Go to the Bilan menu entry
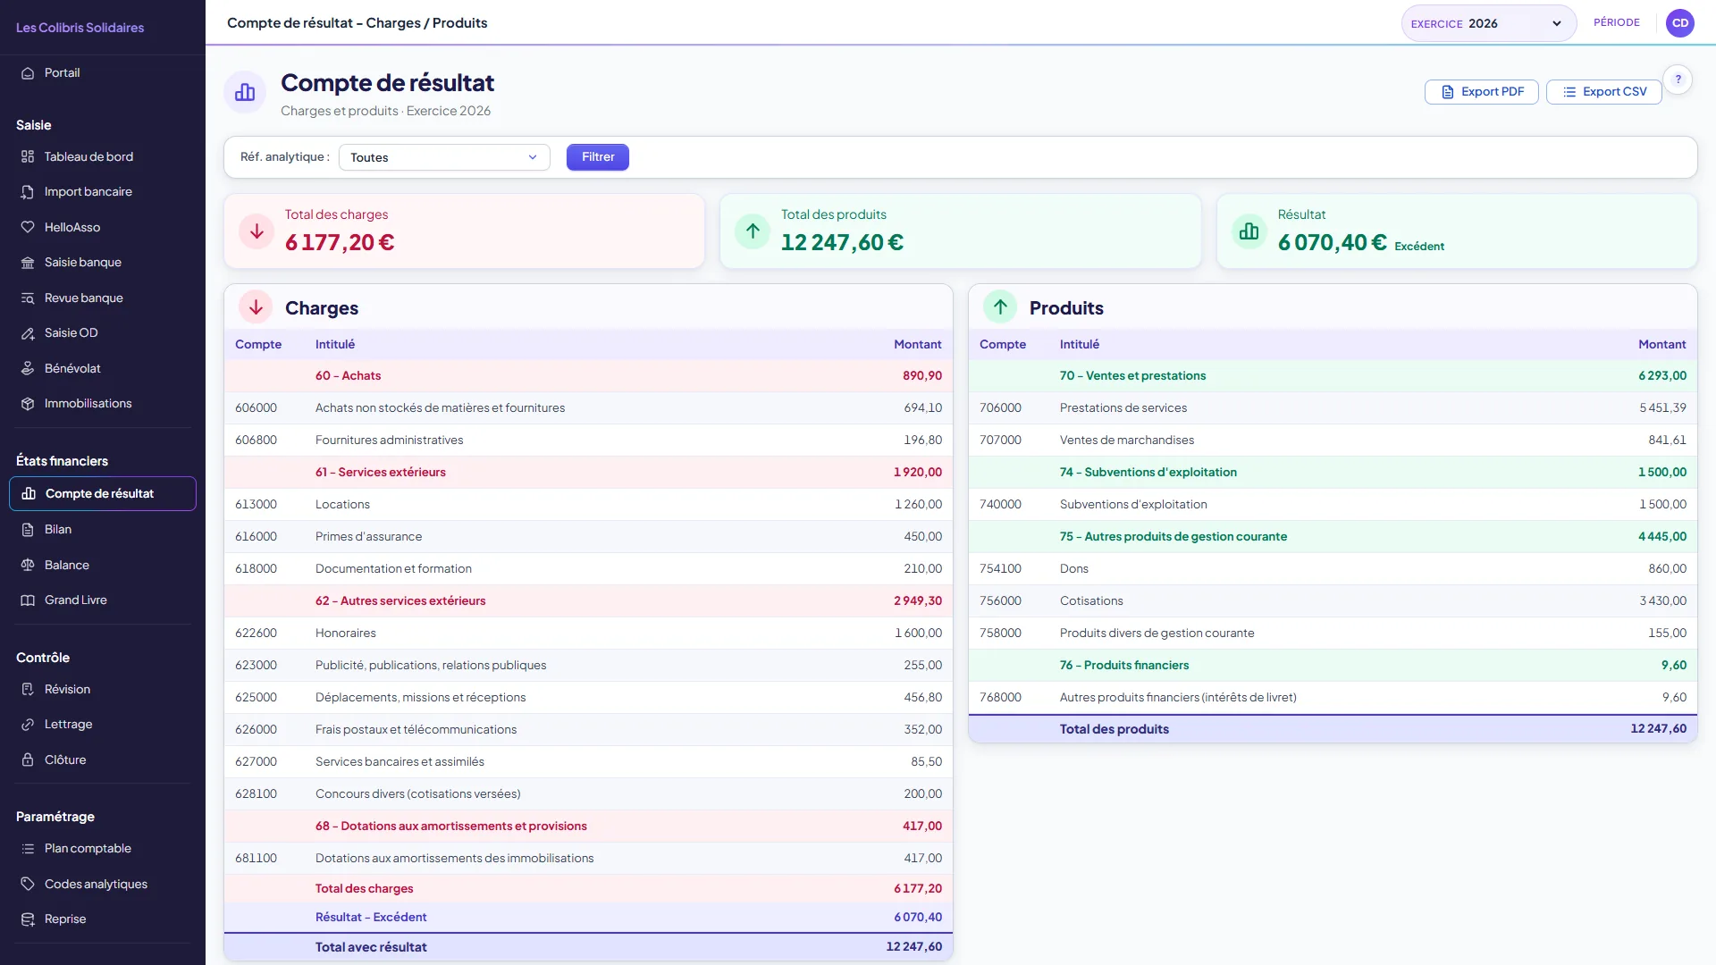This screenshot has width=1716, height=965. click(x=103, y=530)
